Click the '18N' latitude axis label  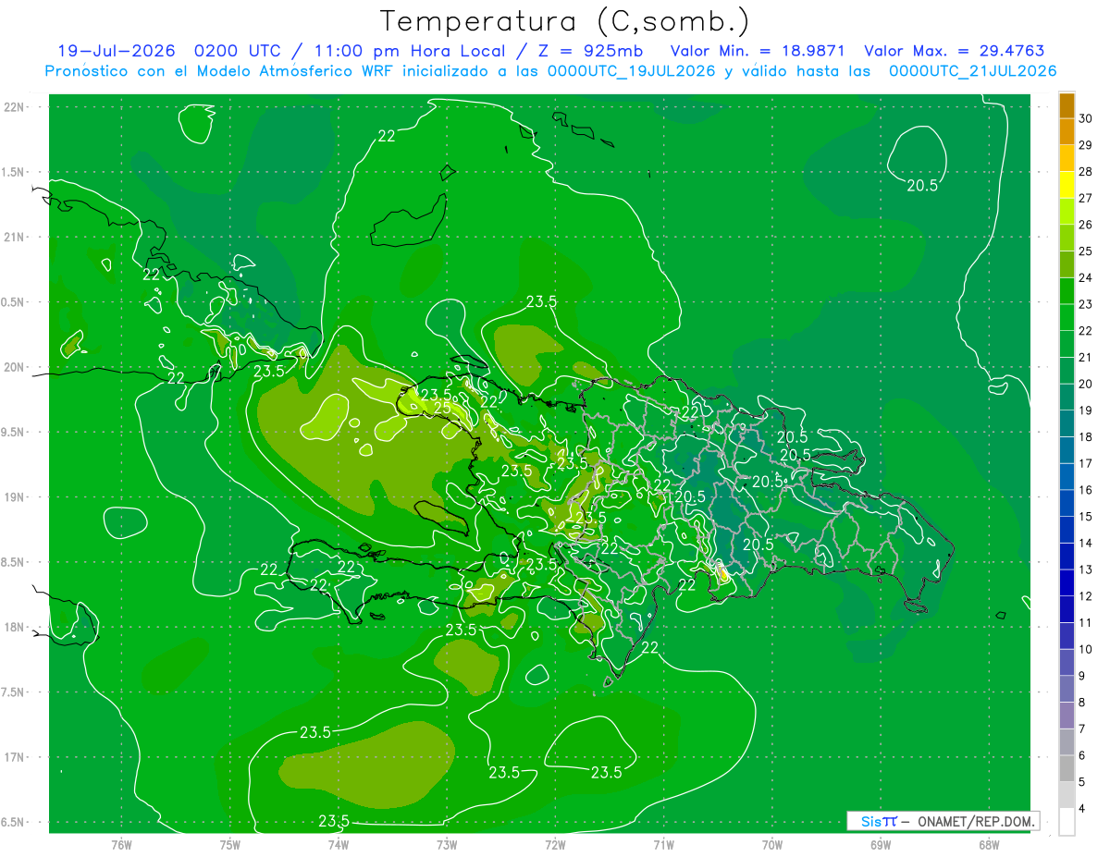click(x=14, y=628)
